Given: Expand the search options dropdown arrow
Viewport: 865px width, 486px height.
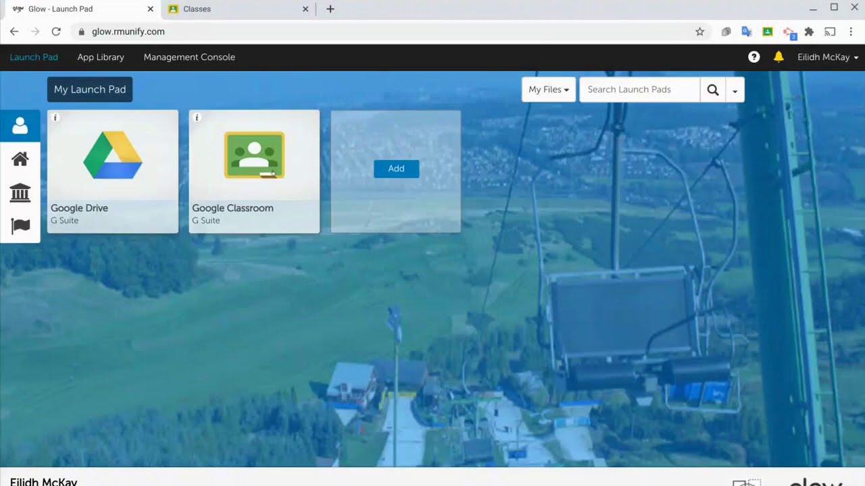Looking at the screenshot, I should 735,90.
